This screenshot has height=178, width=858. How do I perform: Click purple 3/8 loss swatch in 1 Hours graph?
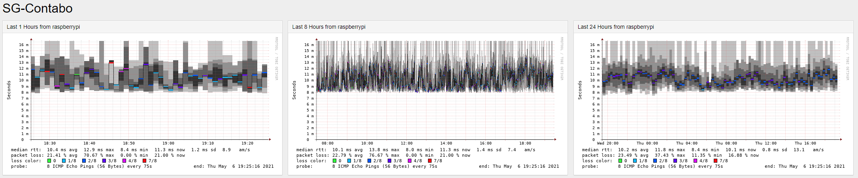coord(104,161)
